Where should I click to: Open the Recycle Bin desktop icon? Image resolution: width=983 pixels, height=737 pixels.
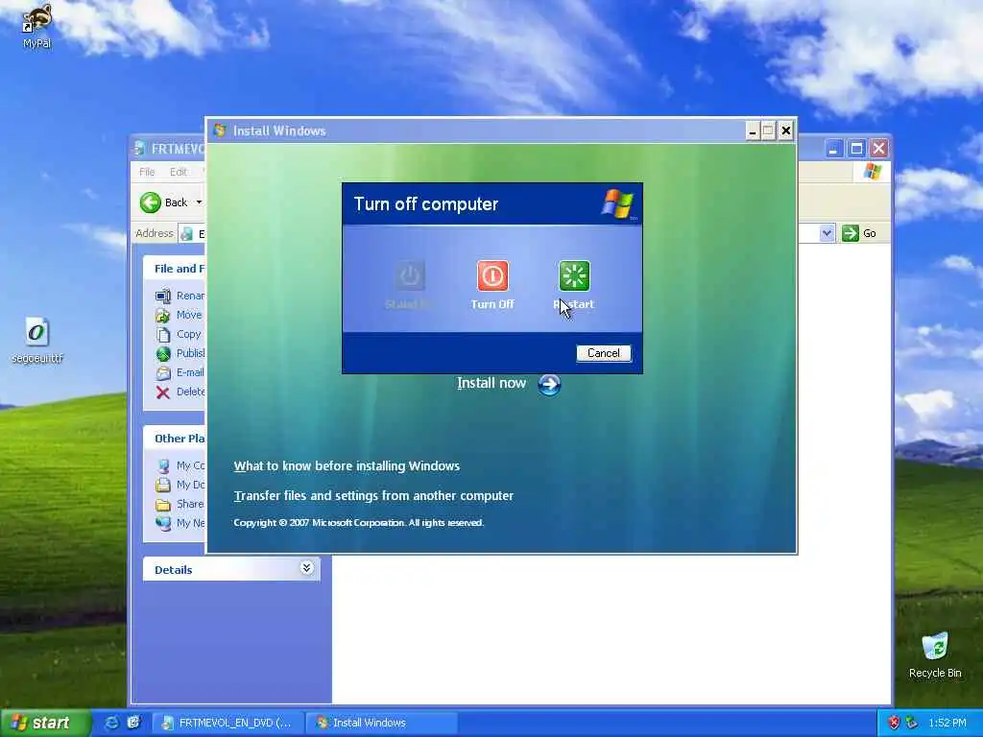point(935,654)
